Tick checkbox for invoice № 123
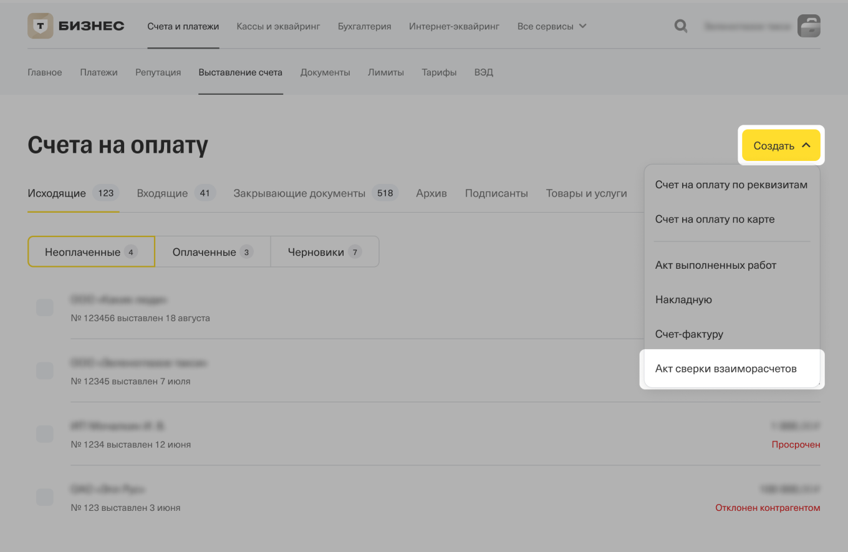This screenshot has width=848, height=552. coord(44,497)
